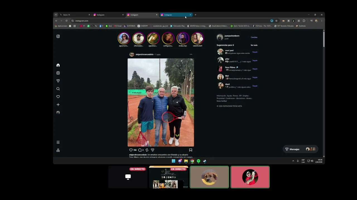The width and height of the screenshot is (357, 200).
Task: Open the Mensajes floating button
Action: [300, 149]
